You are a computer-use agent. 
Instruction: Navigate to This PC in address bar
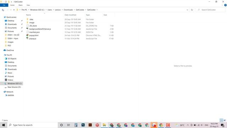click(24, 10)
